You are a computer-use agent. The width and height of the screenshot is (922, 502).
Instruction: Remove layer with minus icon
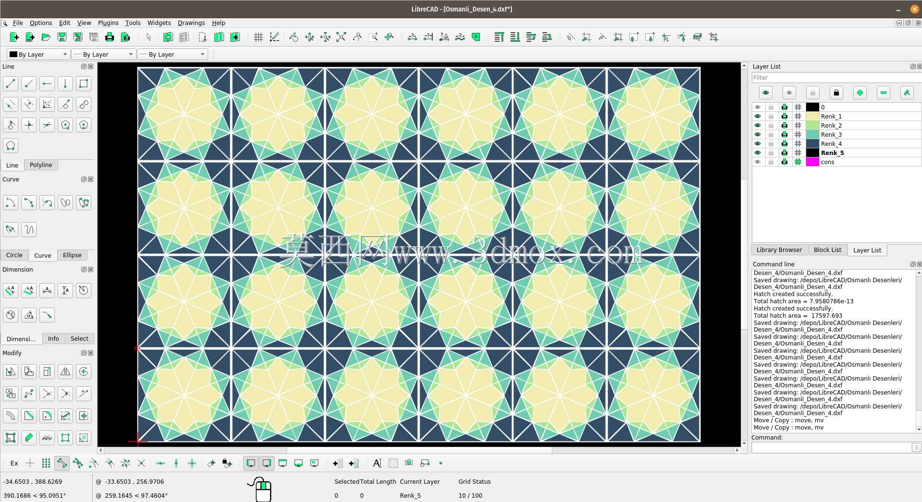tap(883, 93)
